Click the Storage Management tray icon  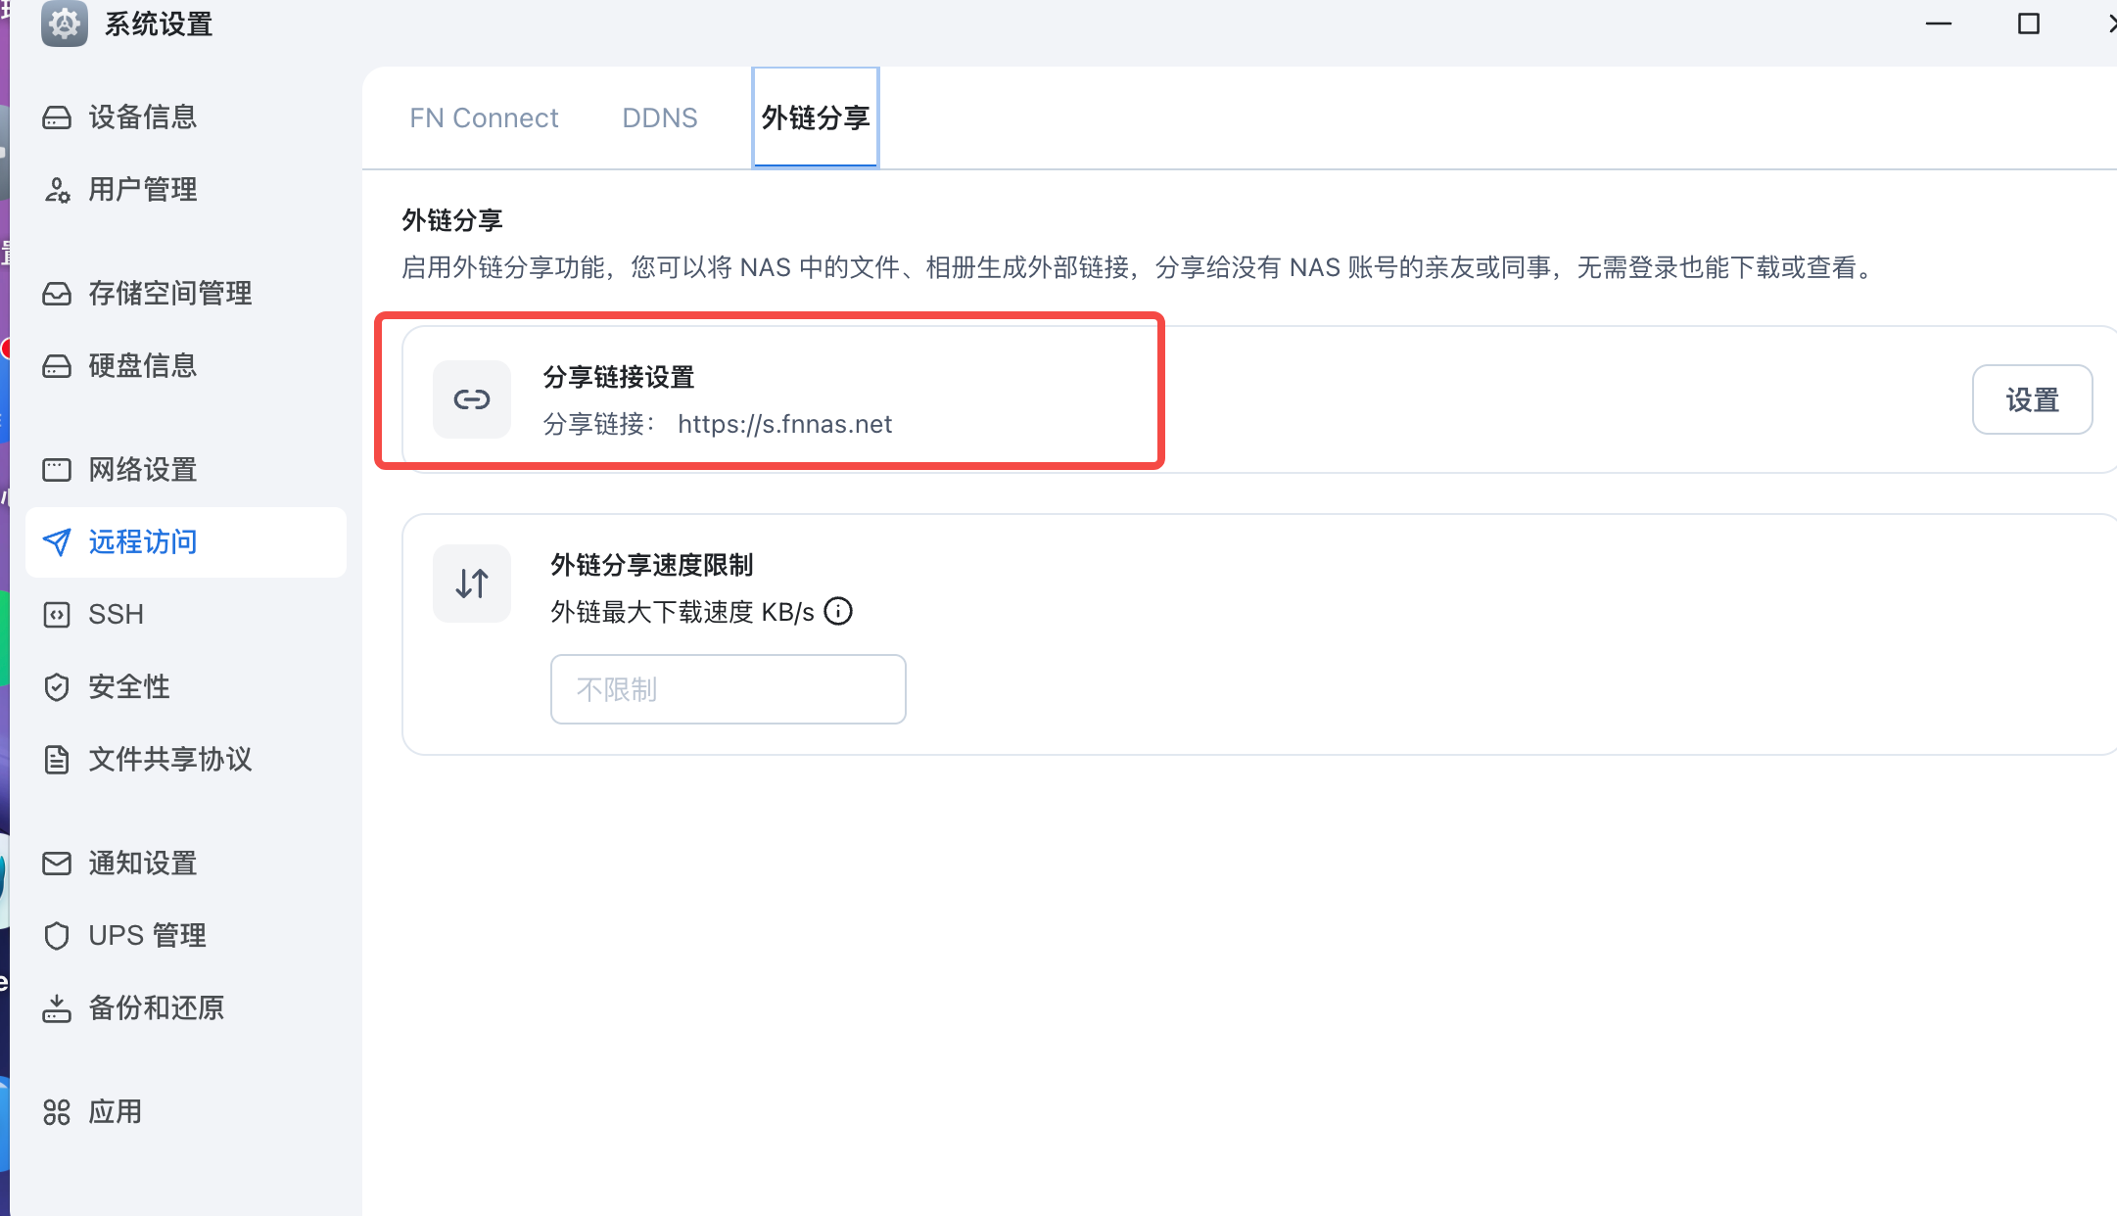pyautogui.click(x=57, y=294)
